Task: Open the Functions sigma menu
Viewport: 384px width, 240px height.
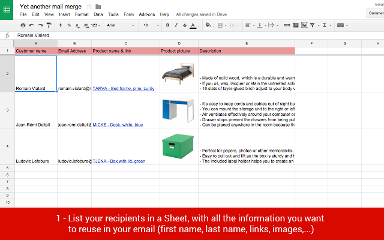Action: [x=325, y=25]
